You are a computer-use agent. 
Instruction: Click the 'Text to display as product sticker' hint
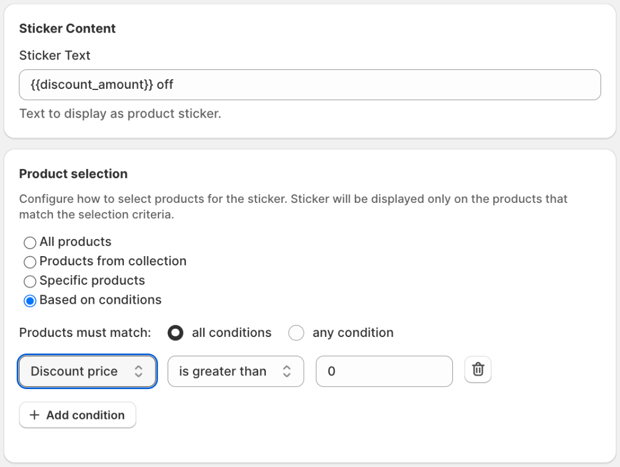[120, 113]
